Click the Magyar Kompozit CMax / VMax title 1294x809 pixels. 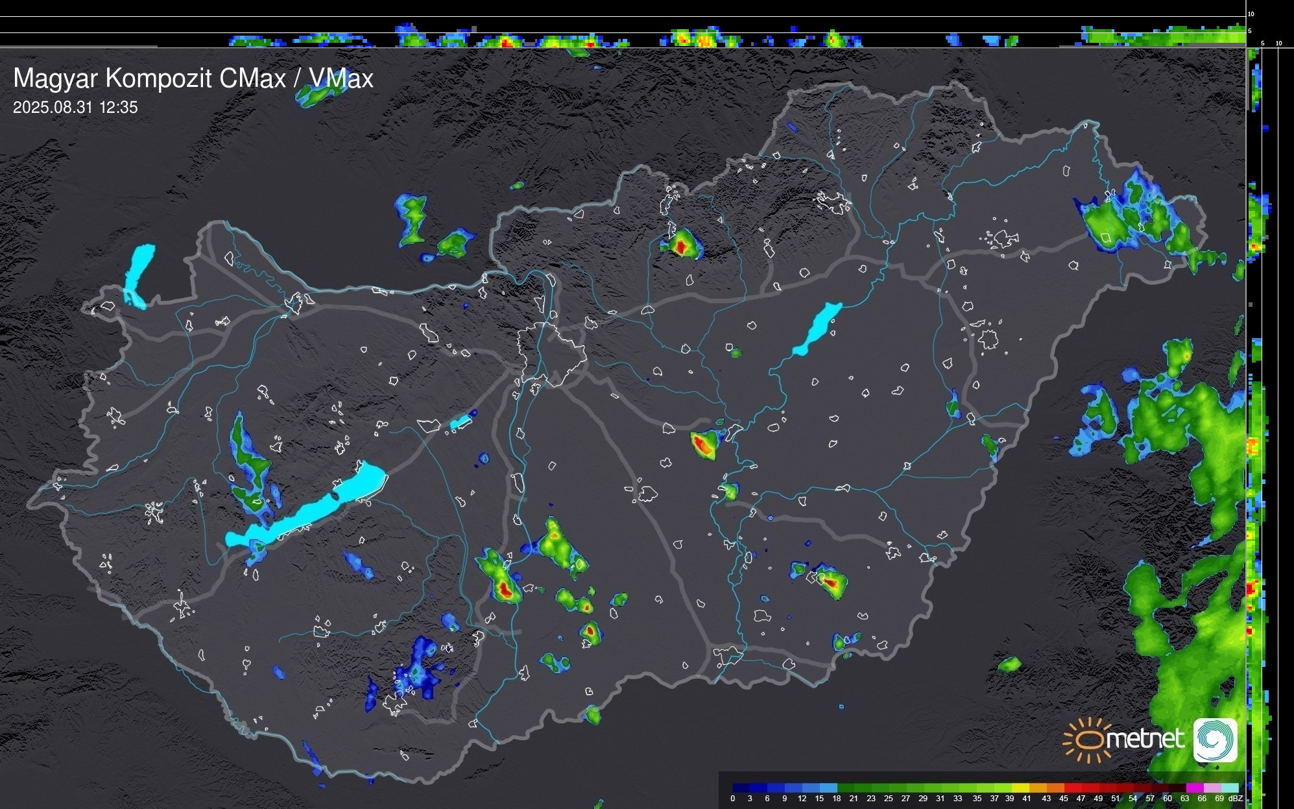pos(193,78)
